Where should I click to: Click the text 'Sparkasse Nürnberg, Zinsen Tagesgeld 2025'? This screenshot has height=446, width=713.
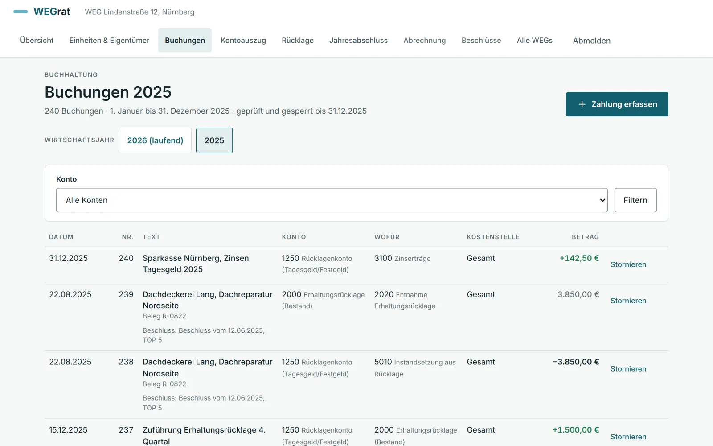pos(196,264)
